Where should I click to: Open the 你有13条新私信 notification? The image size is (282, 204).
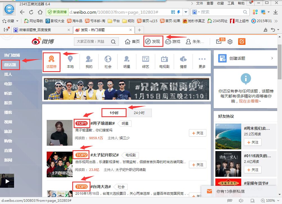pos(230,191)
